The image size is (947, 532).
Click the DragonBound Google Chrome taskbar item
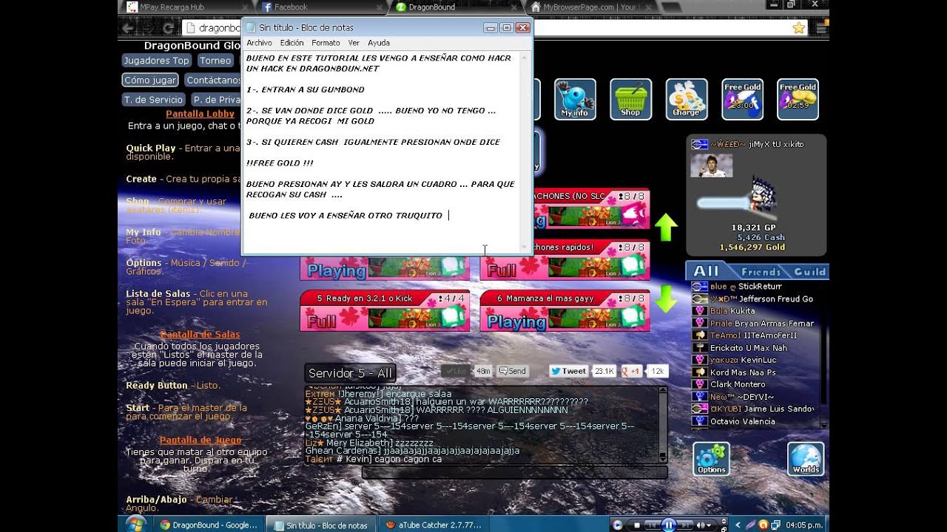point(209,525)
